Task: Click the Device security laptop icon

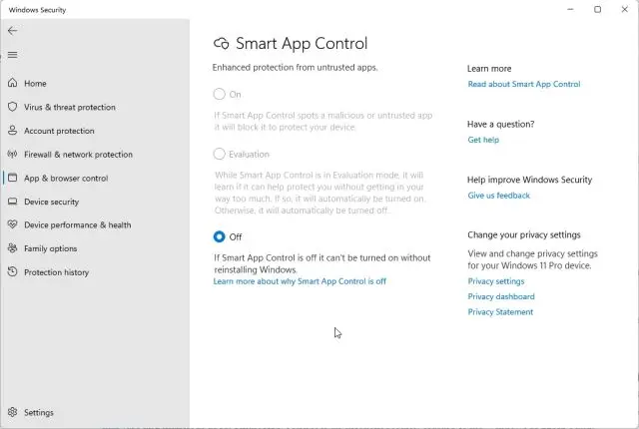Action: point(13,202)
